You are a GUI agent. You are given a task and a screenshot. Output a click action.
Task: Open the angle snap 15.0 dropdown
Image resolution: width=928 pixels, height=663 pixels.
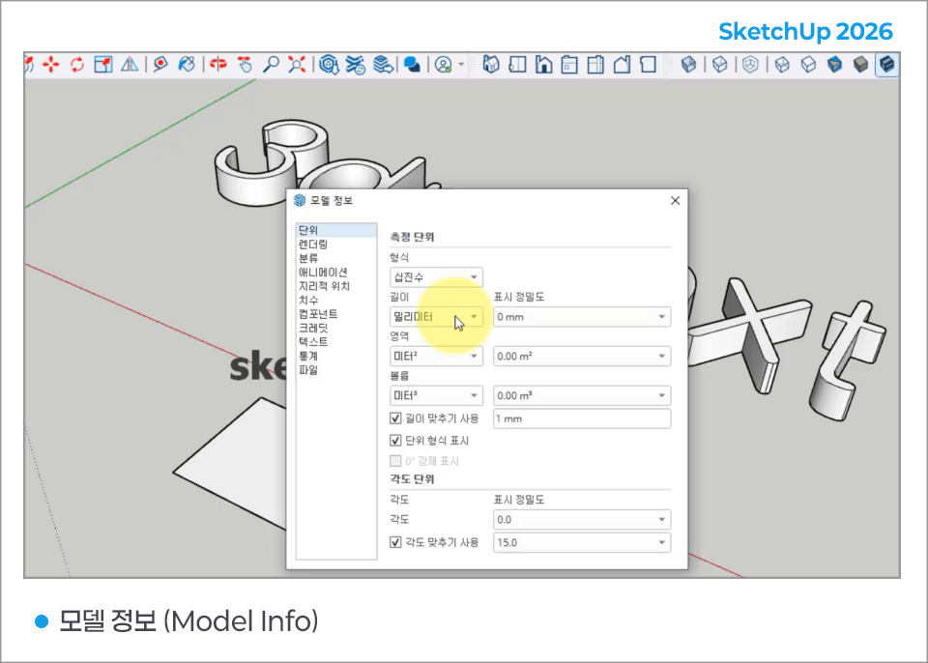point(582,542)
